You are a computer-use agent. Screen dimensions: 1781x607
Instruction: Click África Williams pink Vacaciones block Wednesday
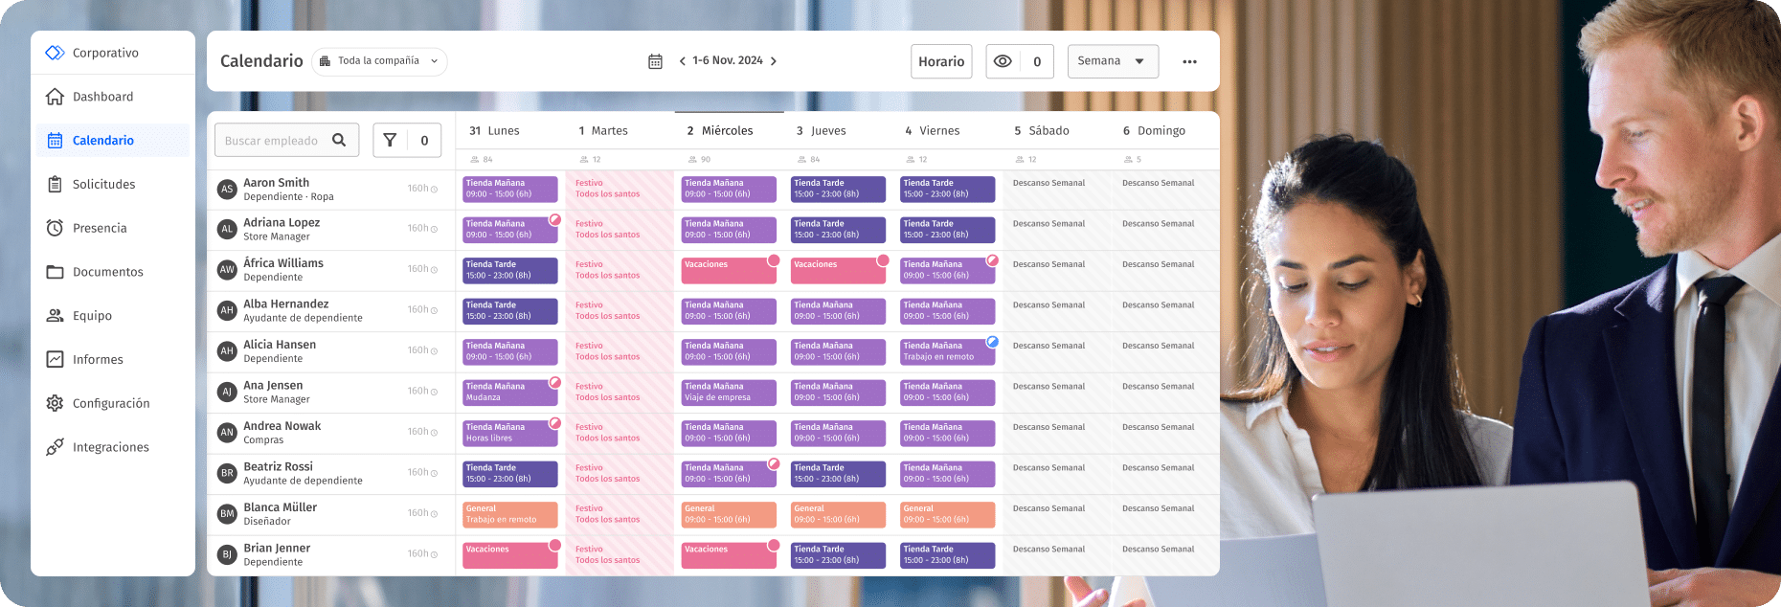coord(728,270)
